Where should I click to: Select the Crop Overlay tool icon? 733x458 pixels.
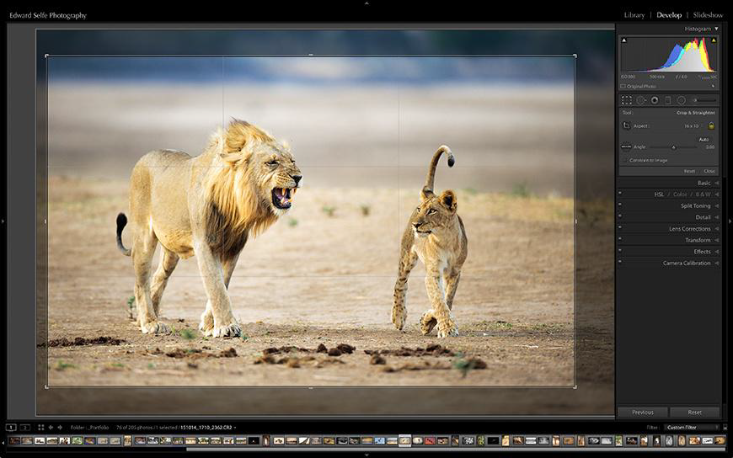tap(626, 100)
